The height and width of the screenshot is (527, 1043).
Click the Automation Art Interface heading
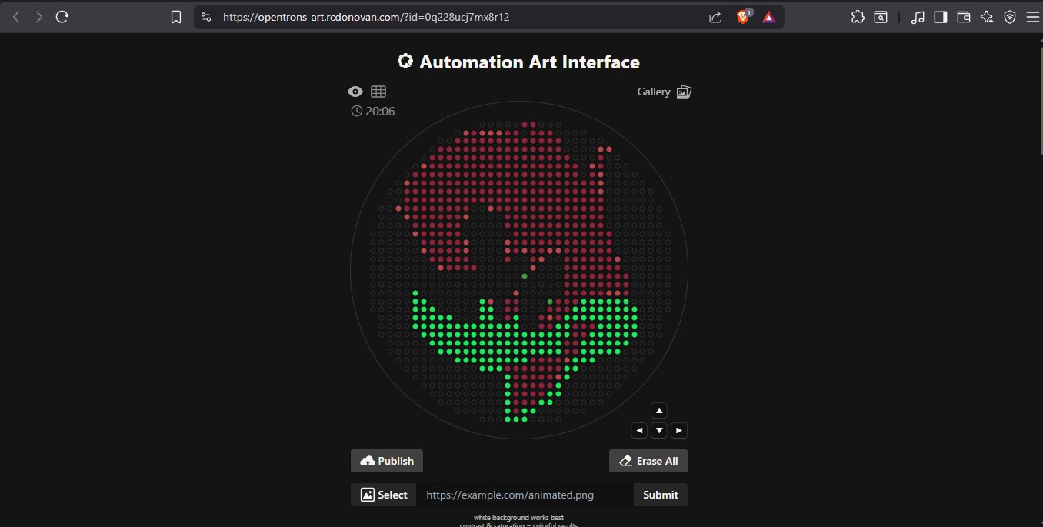tap(529, 62)
